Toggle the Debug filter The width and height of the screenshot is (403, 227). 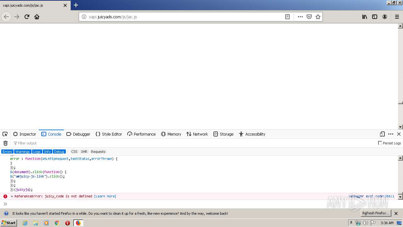click(59, 152)
